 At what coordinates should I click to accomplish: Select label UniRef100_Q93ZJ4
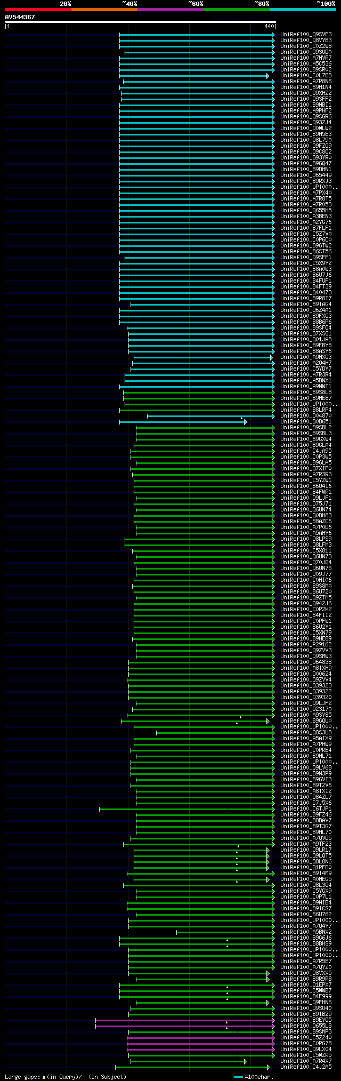[306, 122]
